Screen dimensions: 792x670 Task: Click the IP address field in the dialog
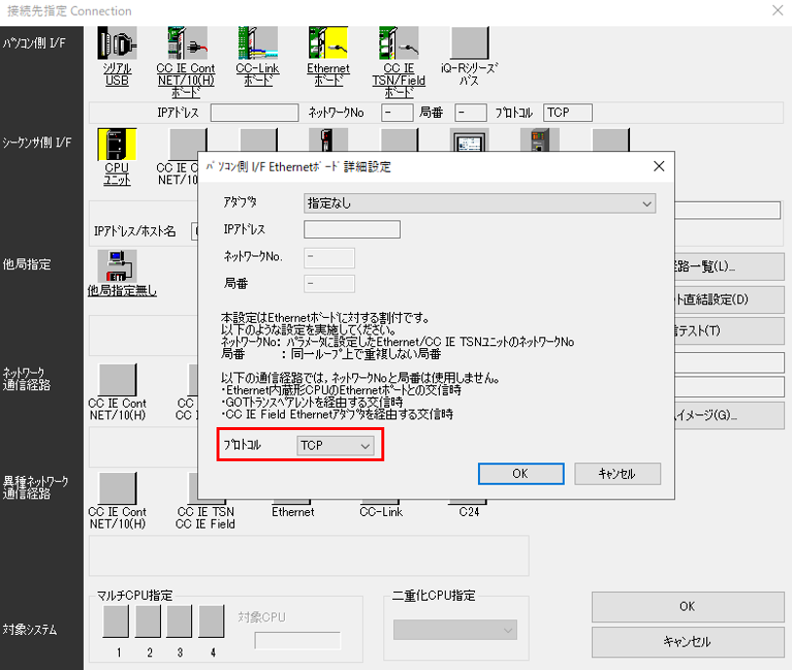click(x=352, y=230)
